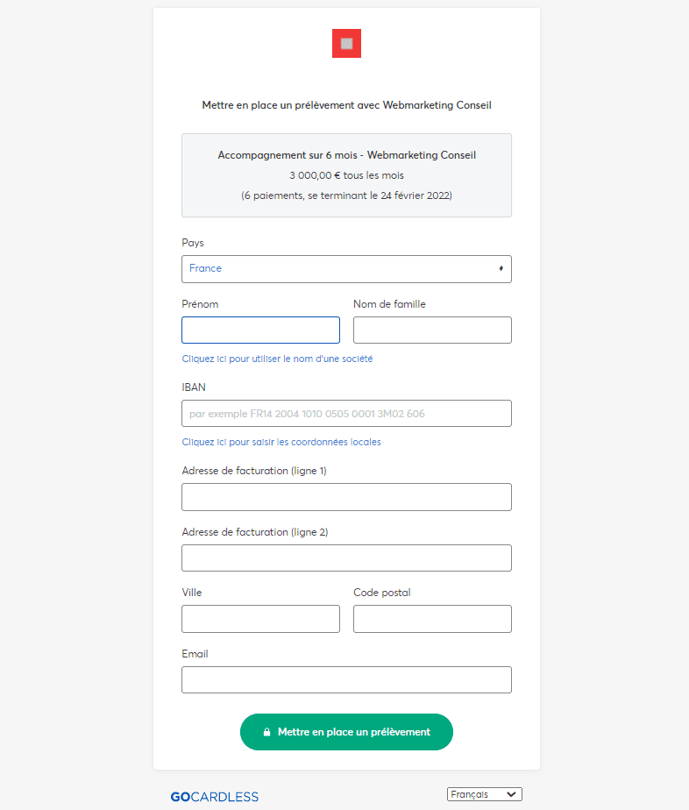Viewport: 689px width, 810px height.
Task: Click the lock icon on green button
Action: point(266,732)
